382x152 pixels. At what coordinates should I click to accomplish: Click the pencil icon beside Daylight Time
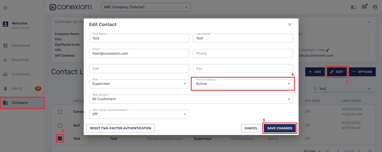point(328,50)
